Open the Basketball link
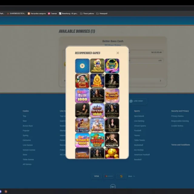 click(x=139, y=145)
